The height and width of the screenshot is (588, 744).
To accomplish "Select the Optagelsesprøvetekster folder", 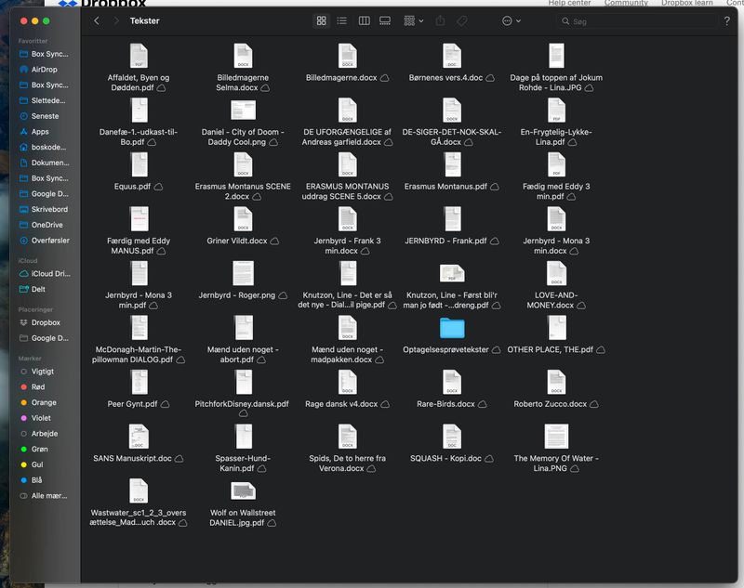I will tap(452, 329).
